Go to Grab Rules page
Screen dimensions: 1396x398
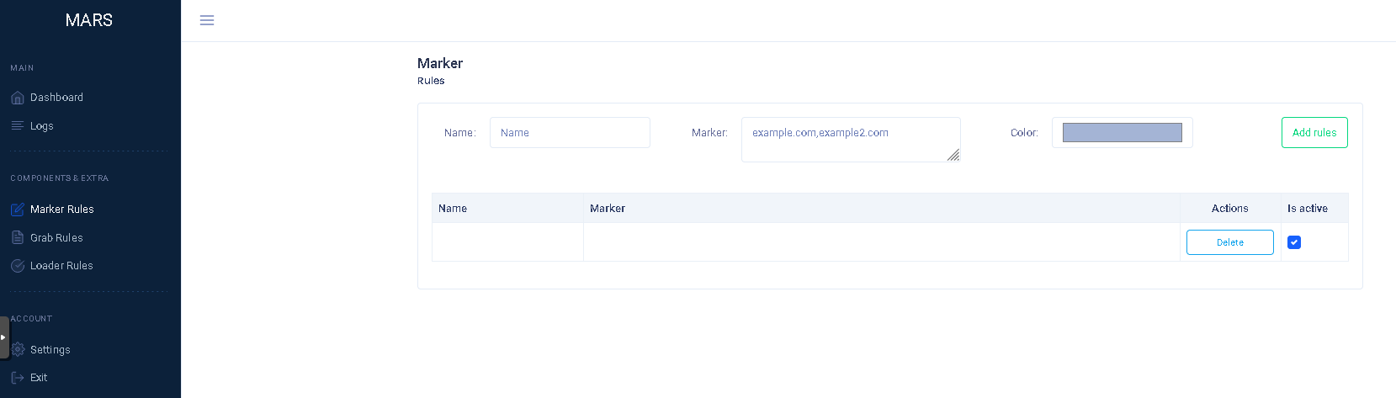pyautogui.click(x=56, y=238)
